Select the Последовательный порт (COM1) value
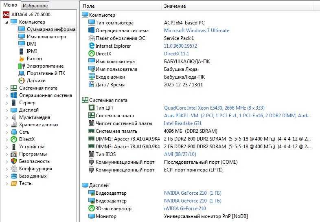Viewport: 320px width, 222px height. click(201, 162)
